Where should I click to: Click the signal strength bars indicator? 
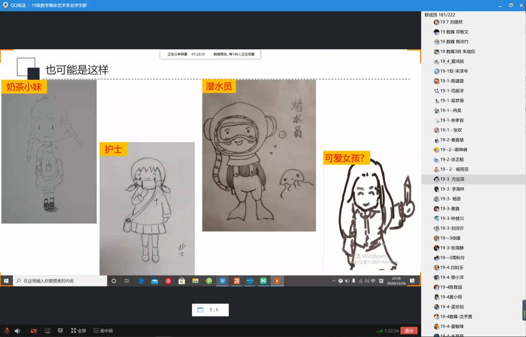pos(379,331)
